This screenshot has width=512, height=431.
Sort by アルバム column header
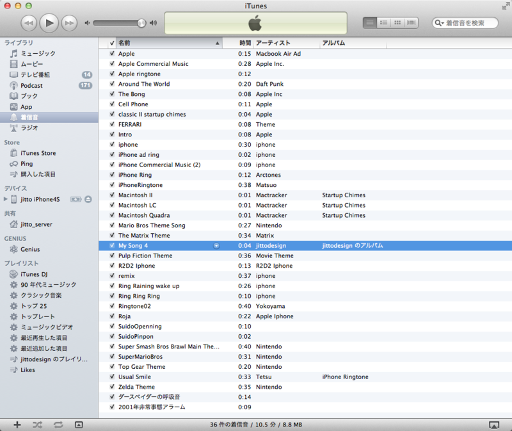click(353, 43)
